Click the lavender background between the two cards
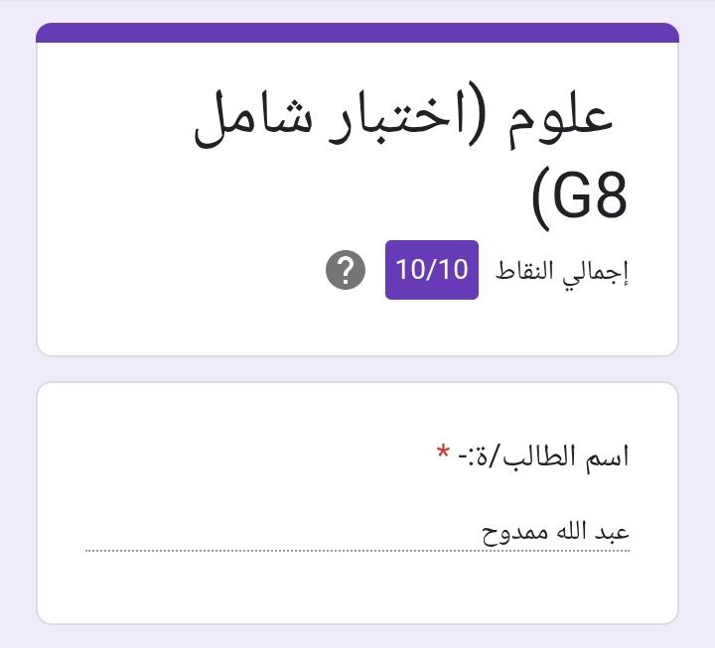Image resolution: width=715 pixels, height=648 pixels. 357,369
